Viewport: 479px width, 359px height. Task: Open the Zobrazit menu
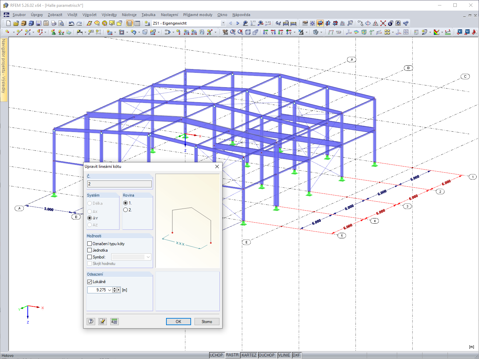pyautogui.click(x=55, y=15)
